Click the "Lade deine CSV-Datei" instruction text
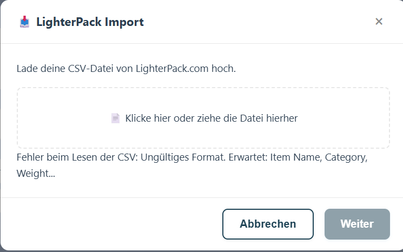Screen dimensions: 403x252 pyautogui.click(x=126, y=69)
